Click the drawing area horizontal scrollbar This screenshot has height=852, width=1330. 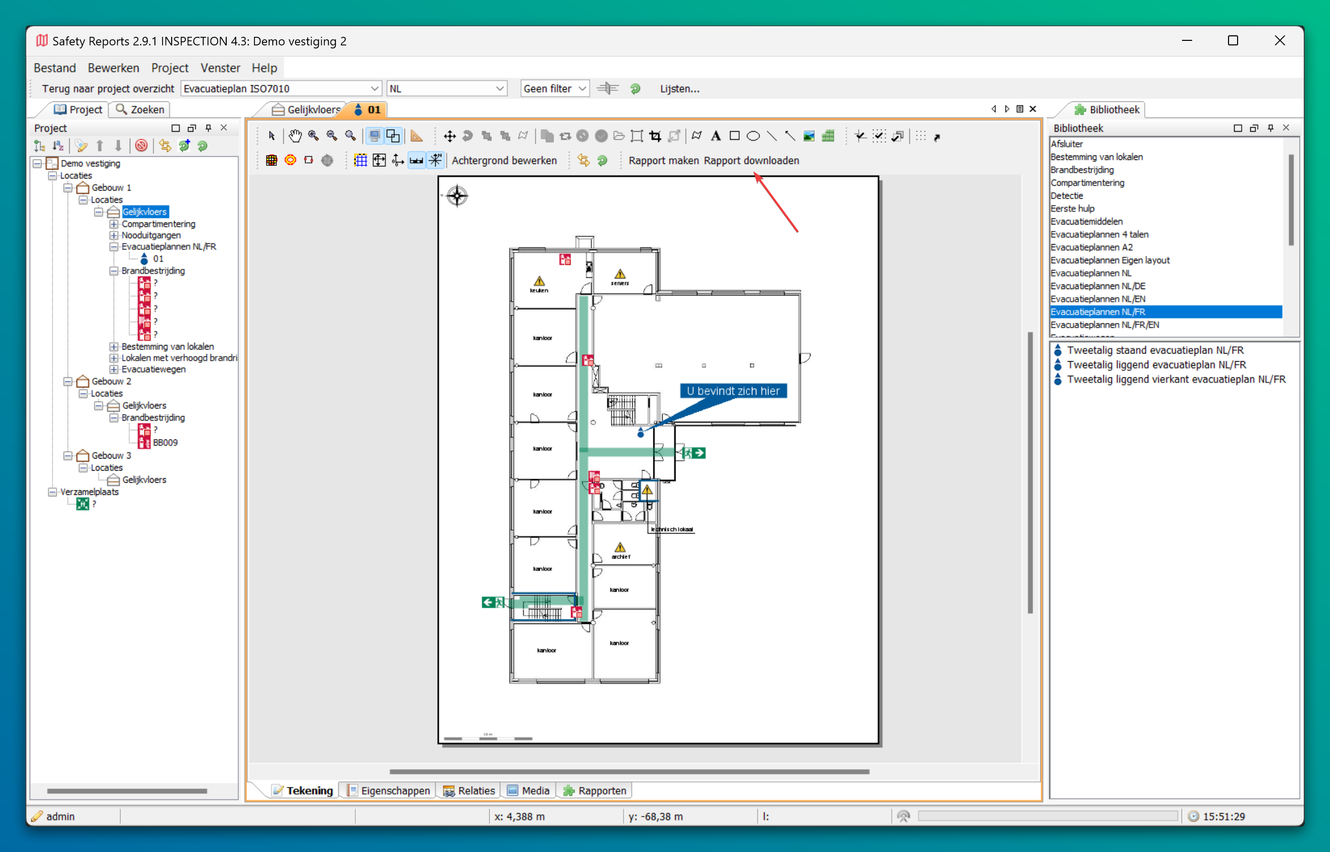point(629,771)
